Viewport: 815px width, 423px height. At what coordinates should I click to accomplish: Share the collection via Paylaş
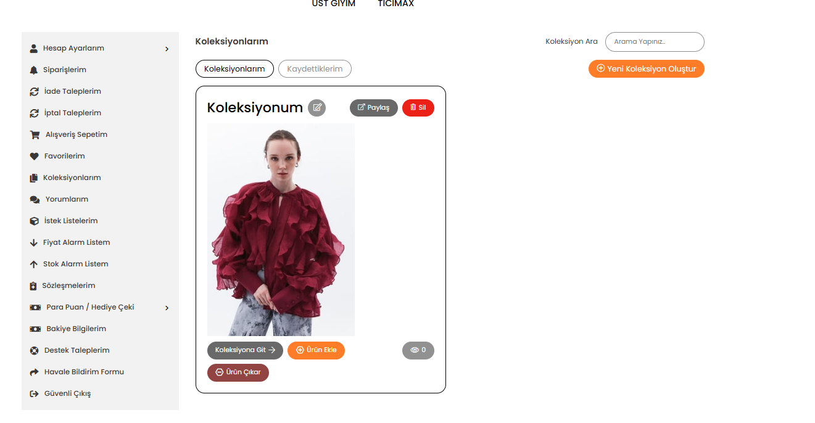point(374,108)
